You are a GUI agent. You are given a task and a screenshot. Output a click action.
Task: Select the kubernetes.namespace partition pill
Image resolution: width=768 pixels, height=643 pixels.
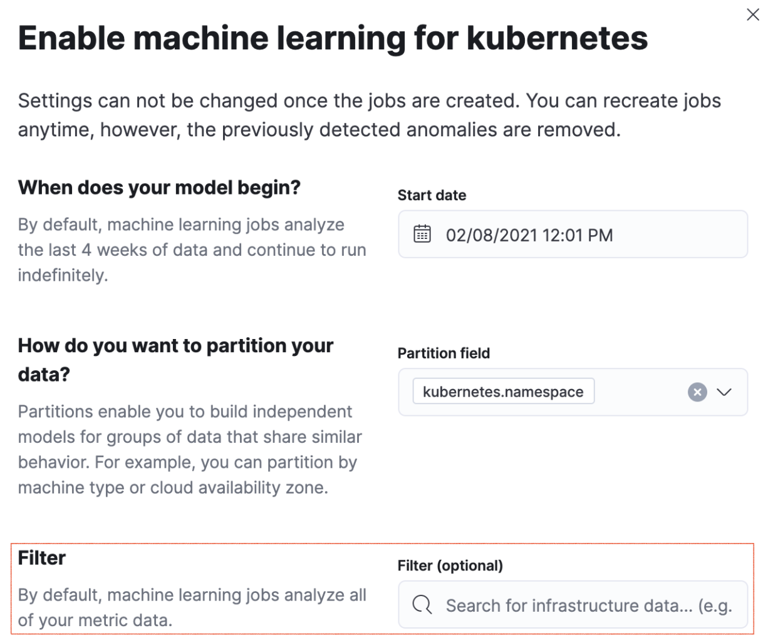point(503,392)
